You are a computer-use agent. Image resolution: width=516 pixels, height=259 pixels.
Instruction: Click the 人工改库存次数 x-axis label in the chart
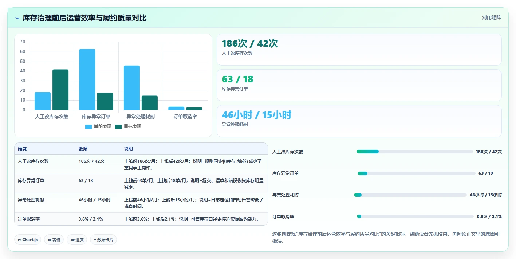click(x=52, y=117)
